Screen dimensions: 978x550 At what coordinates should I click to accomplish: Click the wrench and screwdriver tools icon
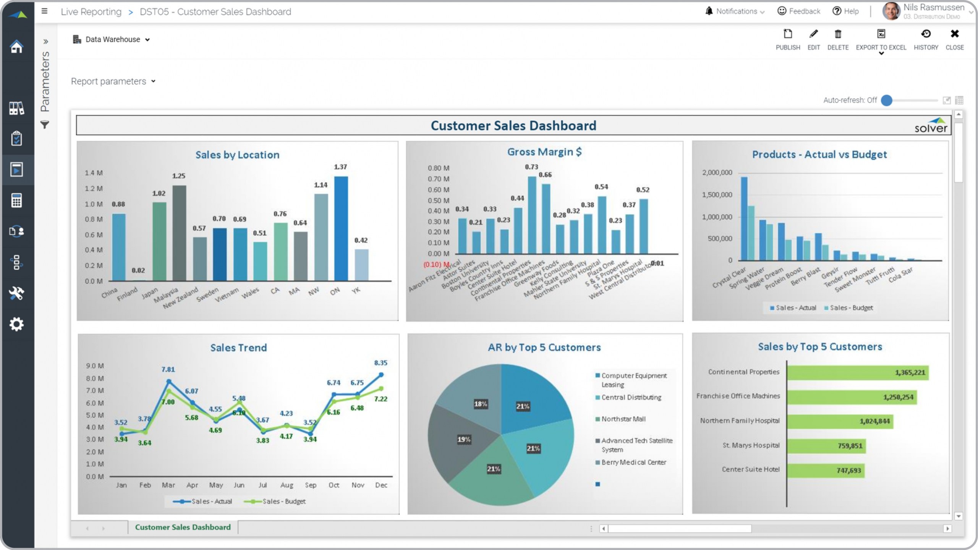click(16, 293)
